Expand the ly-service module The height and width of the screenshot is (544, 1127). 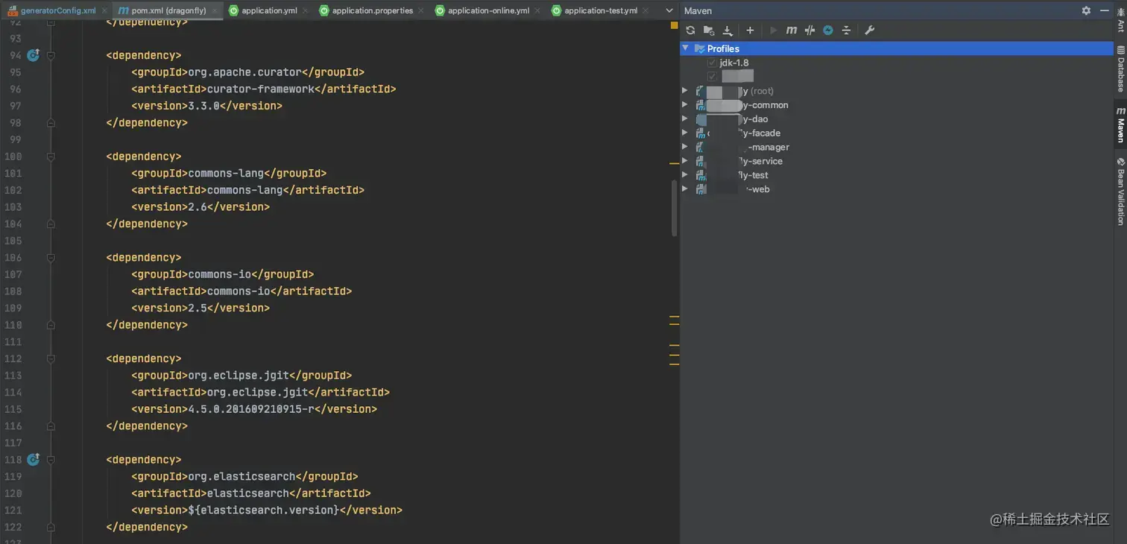(685, 161)
